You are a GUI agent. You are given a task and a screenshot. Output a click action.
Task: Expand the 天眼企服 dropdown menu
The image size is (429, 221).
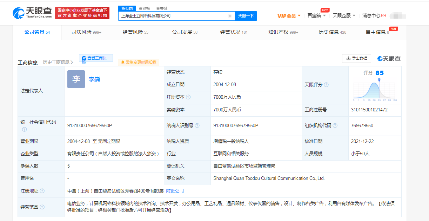344,16
